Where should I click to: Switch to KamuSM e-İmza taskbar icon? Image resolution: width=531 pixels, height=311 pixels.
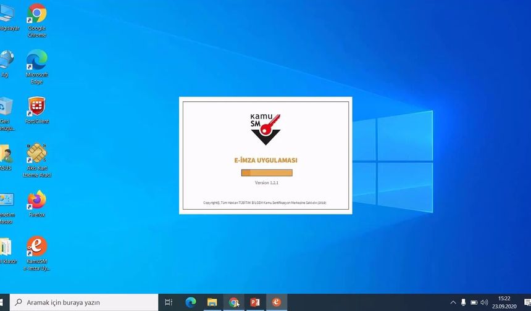pyautogui.click(x=277, y=302)
